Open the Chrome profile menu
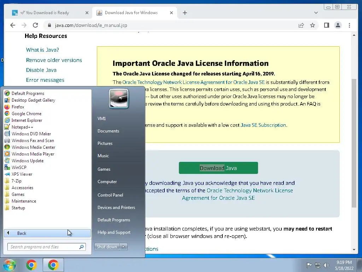Screen dimensions: 362x272 tap(338, 25)
